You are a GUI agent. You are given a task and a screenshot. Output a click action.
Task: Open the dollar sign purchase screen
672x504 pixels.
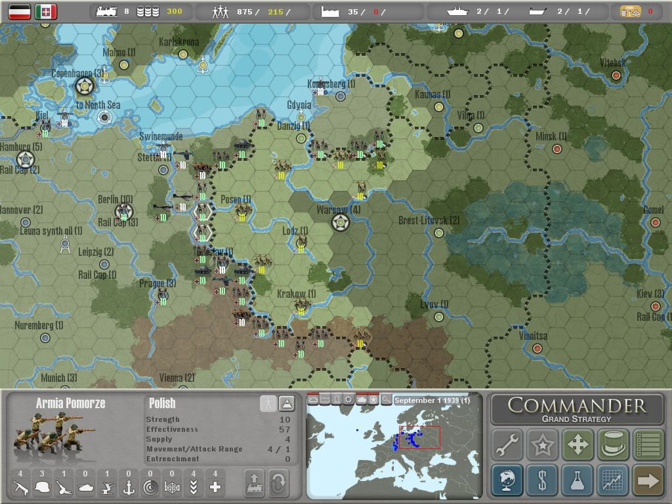[542, 480]
